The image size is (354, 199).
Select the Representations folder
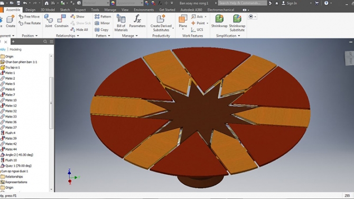[14, 182]
